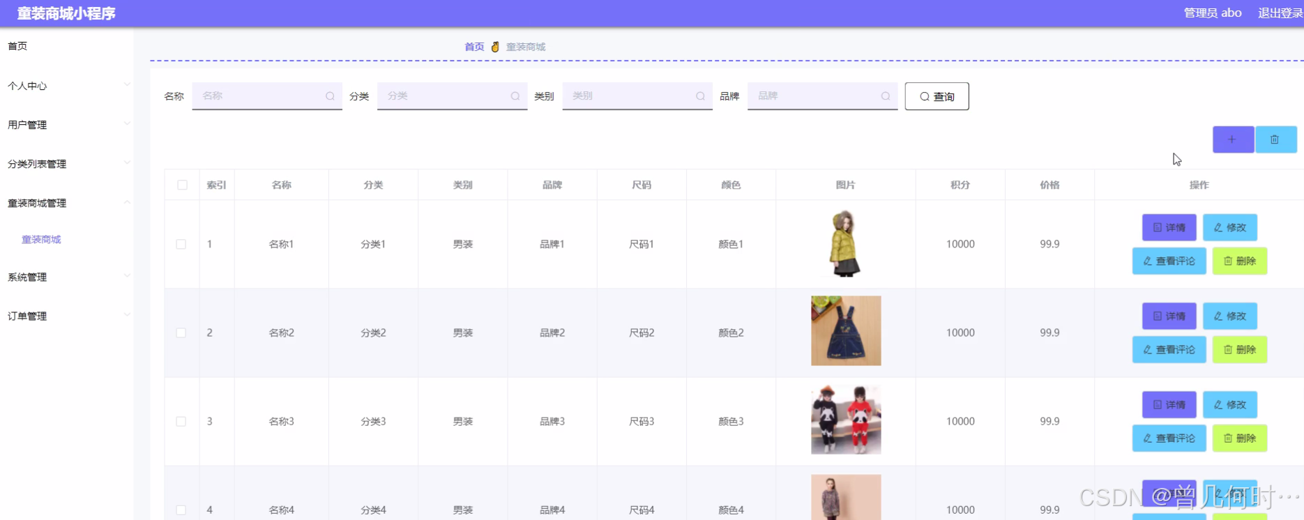Click 首页 breadcrumb link
Image resolution: width=1304 pixels, height=520 pixels.
[474, 47]
